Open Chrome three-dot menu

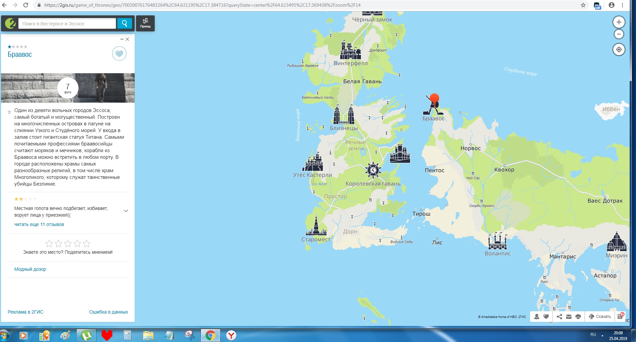[622, 5]
